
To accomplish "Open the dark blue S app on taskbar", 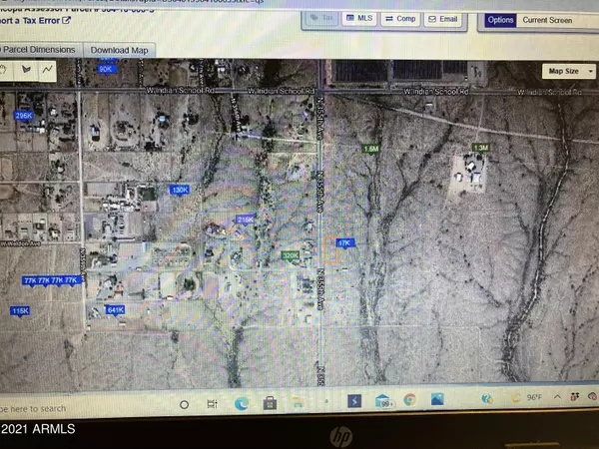I will 354,401.
